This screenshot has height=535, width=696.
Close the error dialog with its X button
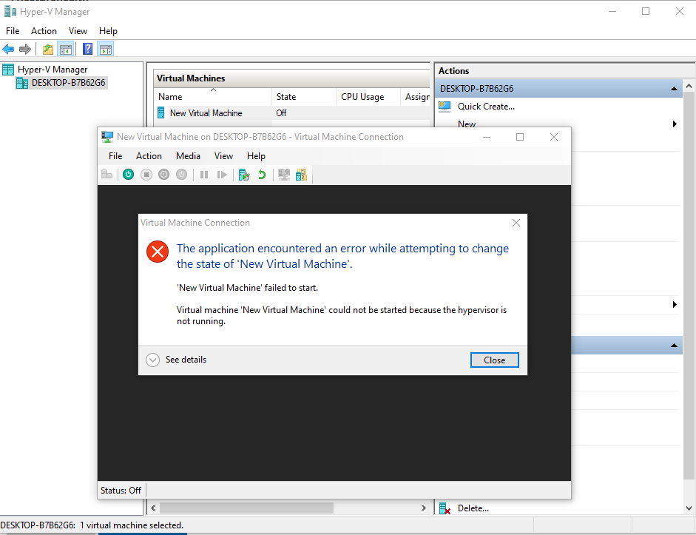(x=516, y=223)
